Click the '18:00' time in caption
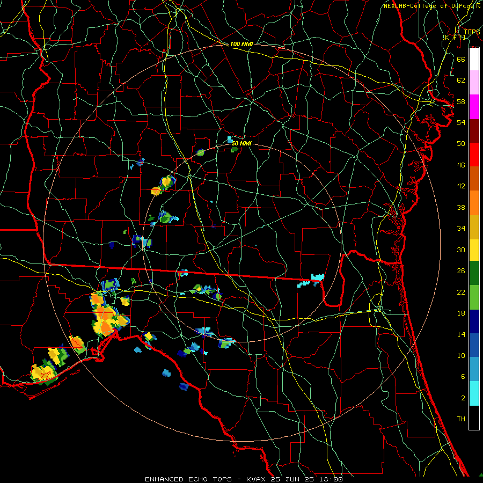Screen dimensions: 483x483 coord(331,479)
